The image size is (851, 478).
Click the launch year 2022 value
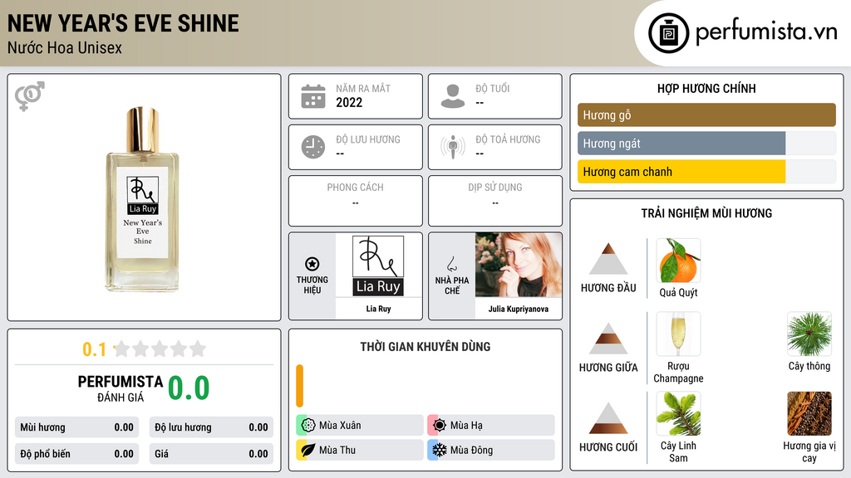[x=349, y=102]
